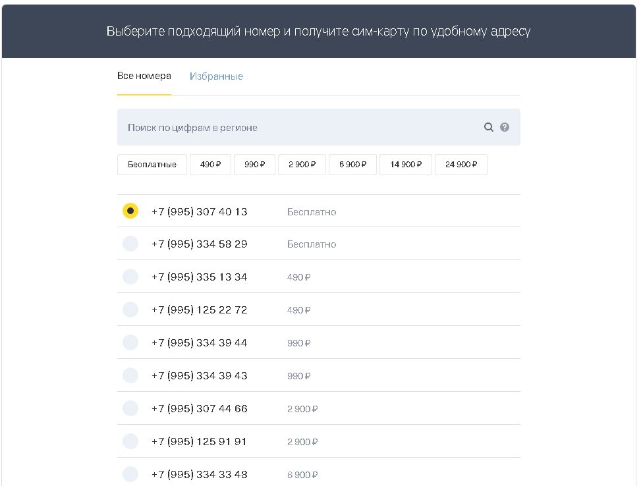Select radio button for +7 (995) 307 40 13

[130, 211]
